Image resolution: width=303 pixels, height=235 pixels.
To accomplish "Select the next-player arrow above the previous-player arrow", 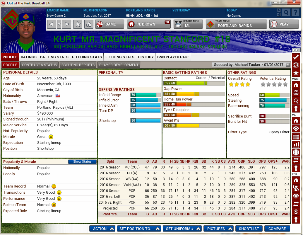I will pyautogui.click(x=279, y=10).
